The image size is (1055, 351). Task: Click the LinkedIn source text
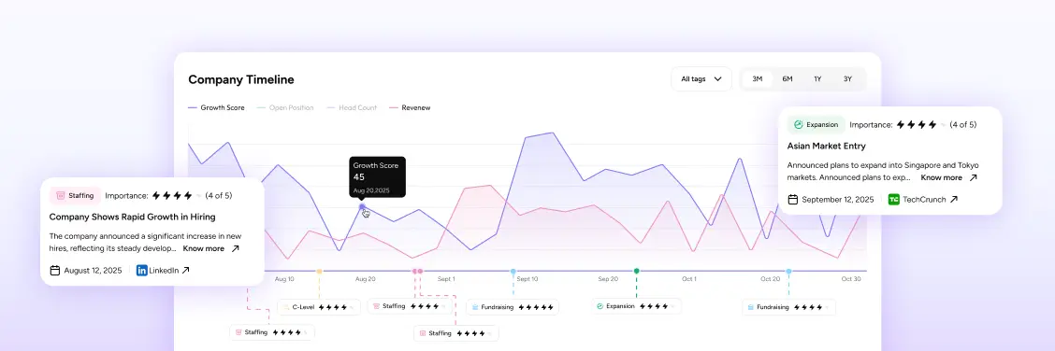(x=165, y=271)
